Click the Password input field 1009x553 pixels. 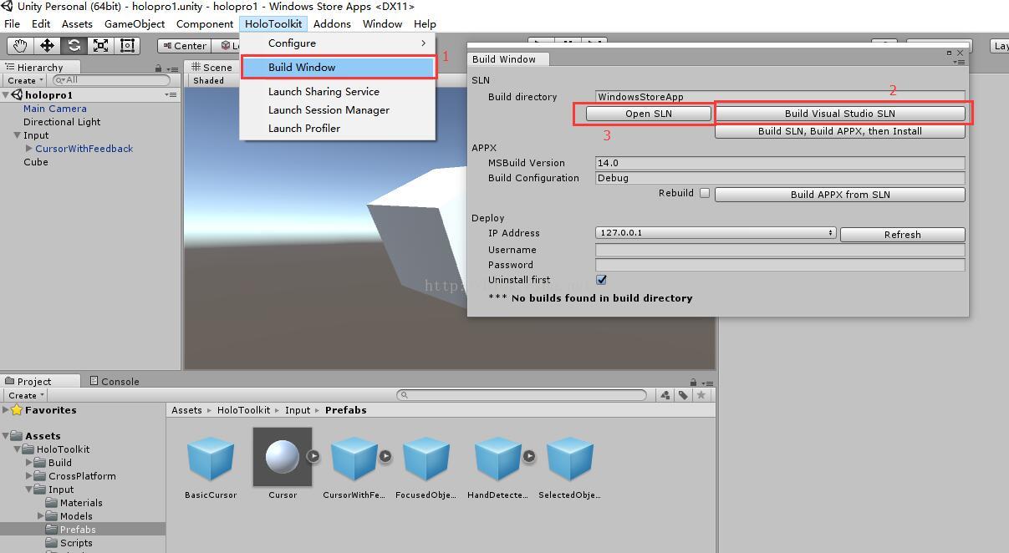pos(780,265)
